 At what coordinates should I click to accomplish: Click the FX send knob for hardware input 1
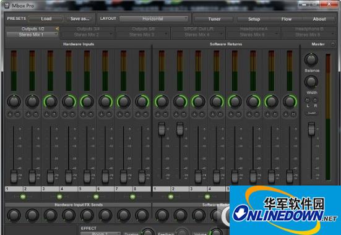tap(14, 215)
